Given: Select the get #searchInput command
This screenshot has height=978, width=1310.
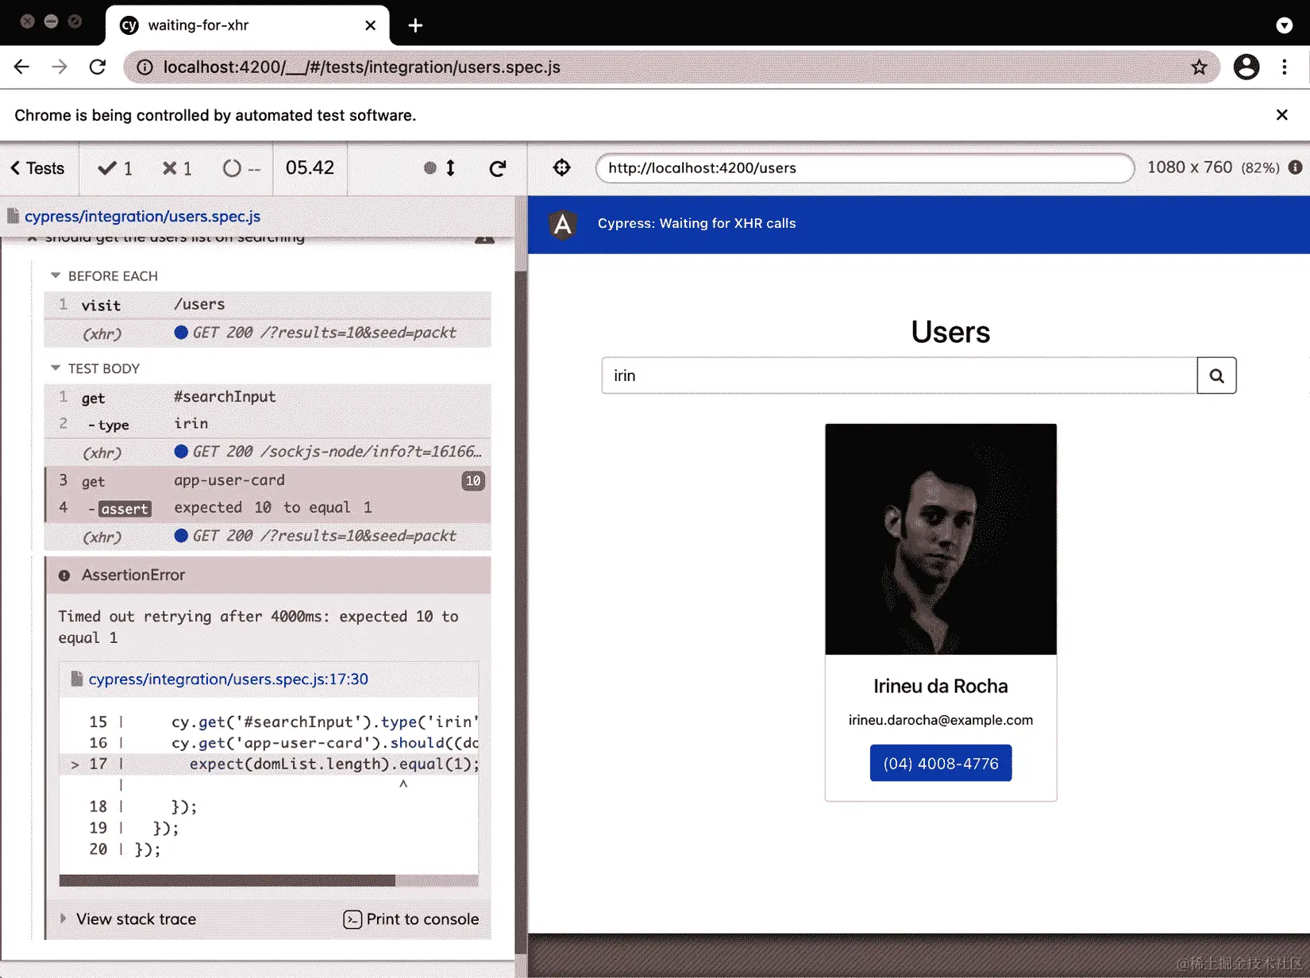Looking at the screenshot, I should (x=268, y=397).
